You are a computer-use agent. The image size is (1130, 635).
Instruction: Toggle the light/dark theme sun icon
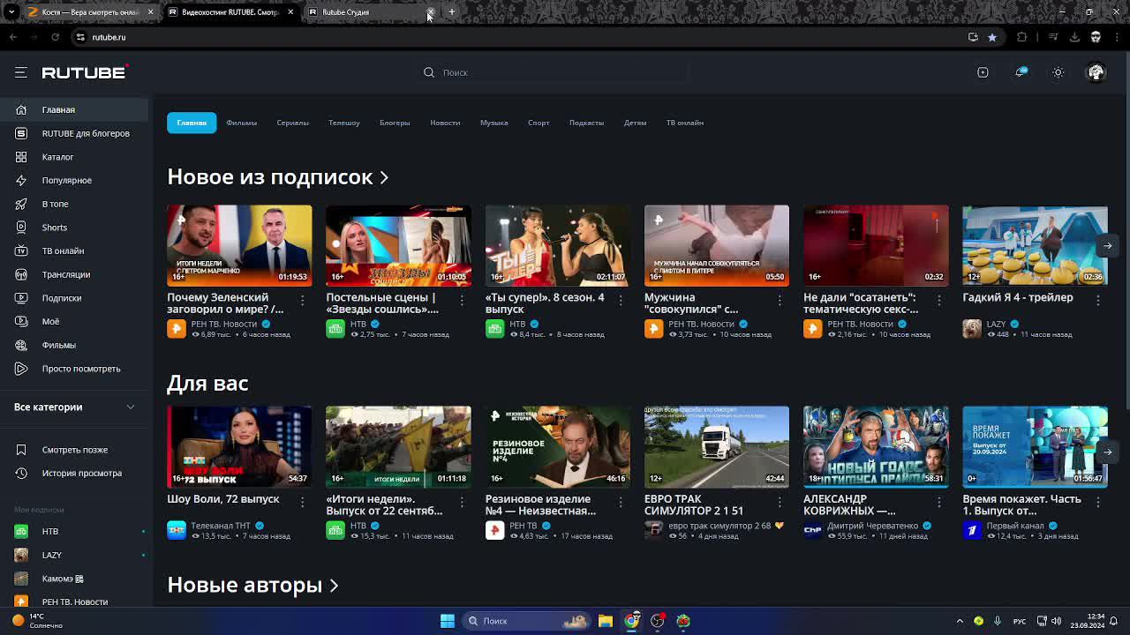(x=1058, y=72)
